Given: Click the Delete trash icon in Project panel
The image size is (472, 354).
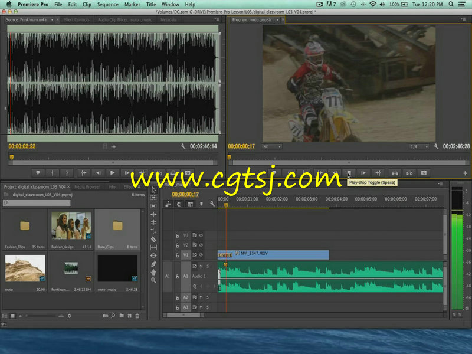Looking at the screenshot, I should (x=137, y=316).
